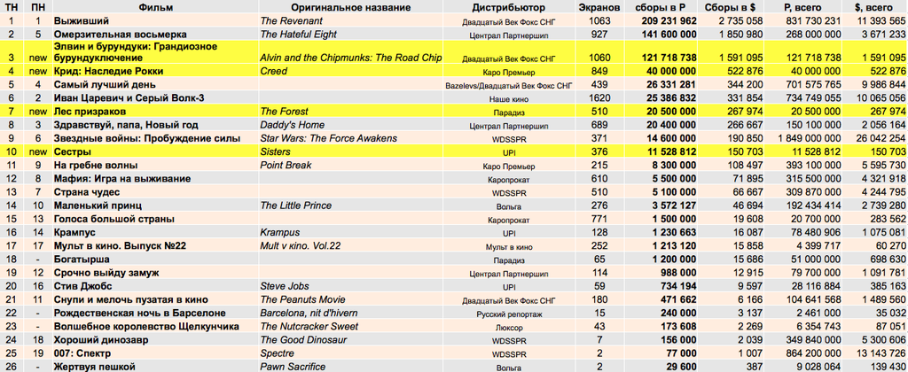Click the 'ТН' column header
The height and width of the screenshot is (372, 908).
pos(11,7)
